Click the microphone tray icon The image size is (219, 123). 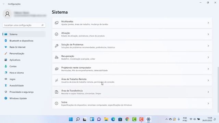pyautogui.click(x=179, y=119)
